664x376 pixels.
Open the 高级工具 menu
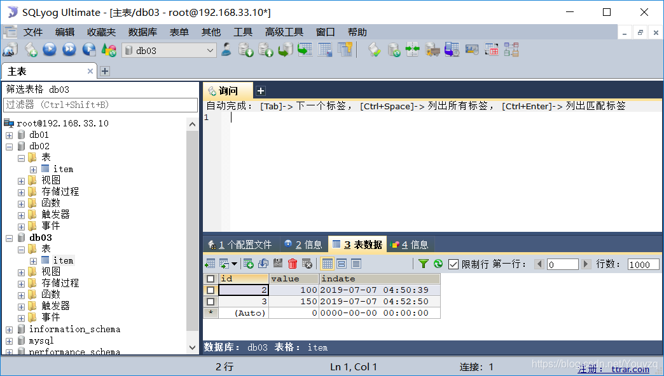(x=284, y=32)
